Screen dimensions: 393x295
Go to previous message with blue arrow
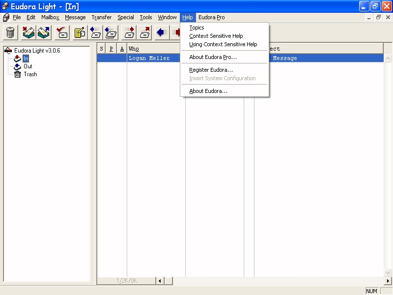point(162,32)
